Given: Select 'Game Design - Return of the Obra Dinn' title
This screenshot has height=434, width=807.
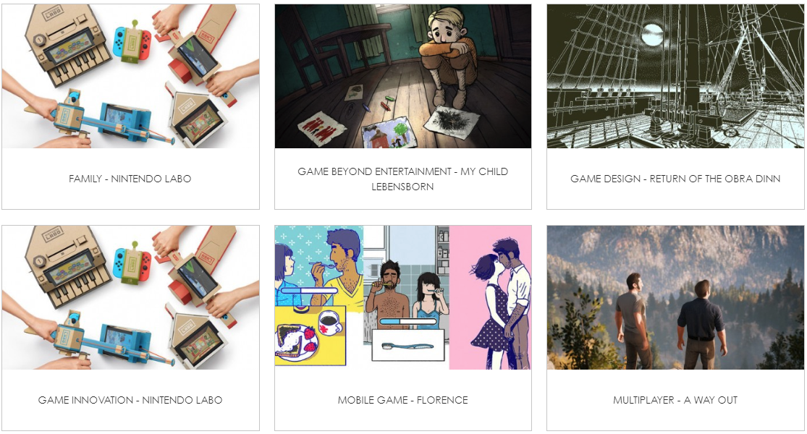Looking at the screenshot, I should tap(675, 179).
